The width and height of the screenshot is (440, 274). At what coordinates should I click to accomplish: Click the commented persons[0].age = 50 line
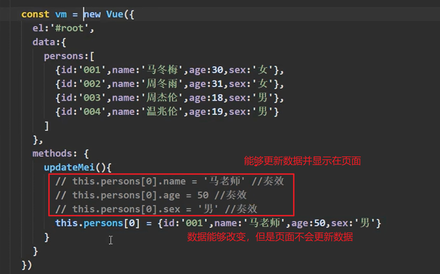[x=151, y=195]
